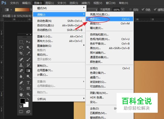Select the Horizontal Type tool
Screen dimensions: 164x119
point(28,83)
